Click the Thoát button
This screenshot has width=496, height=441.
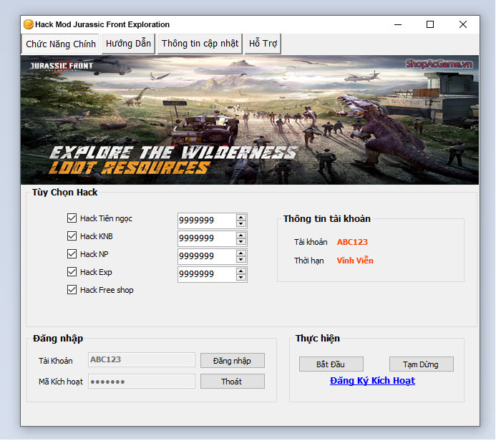point(233,382)
